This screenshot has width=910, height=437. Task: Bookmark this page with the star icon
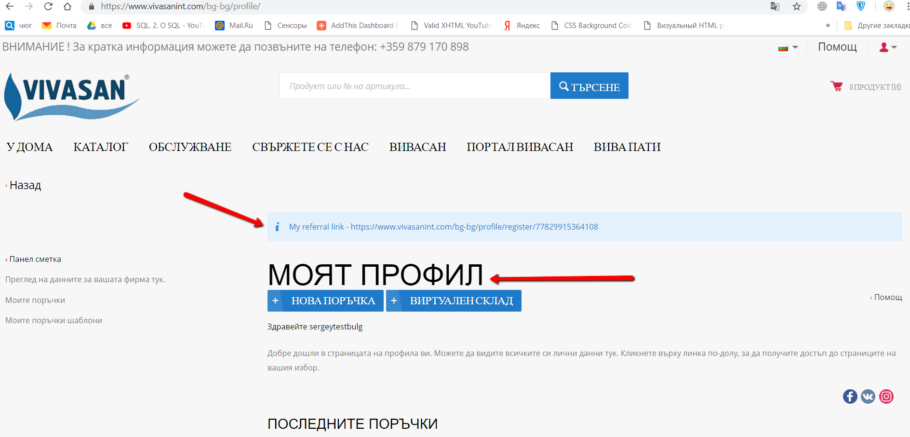coord(797,6)
